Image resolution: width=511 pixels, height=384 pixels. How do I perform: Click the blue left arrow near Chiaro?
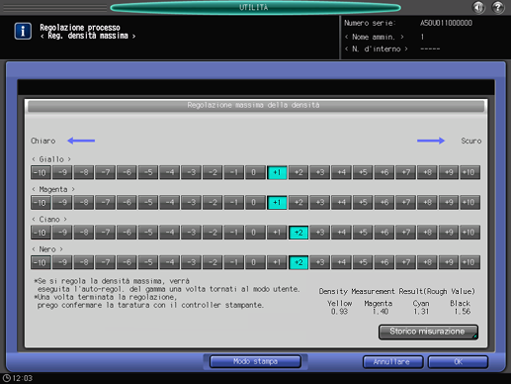81,141
